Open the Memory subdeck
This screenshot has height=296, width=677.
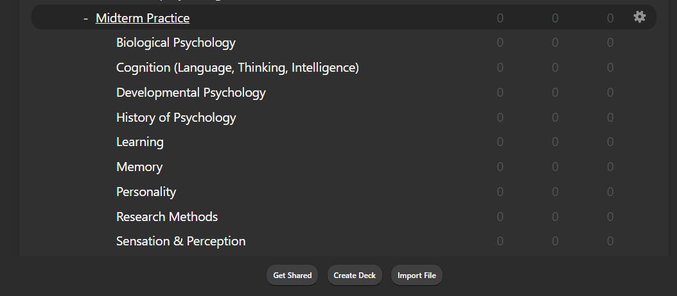139,167
